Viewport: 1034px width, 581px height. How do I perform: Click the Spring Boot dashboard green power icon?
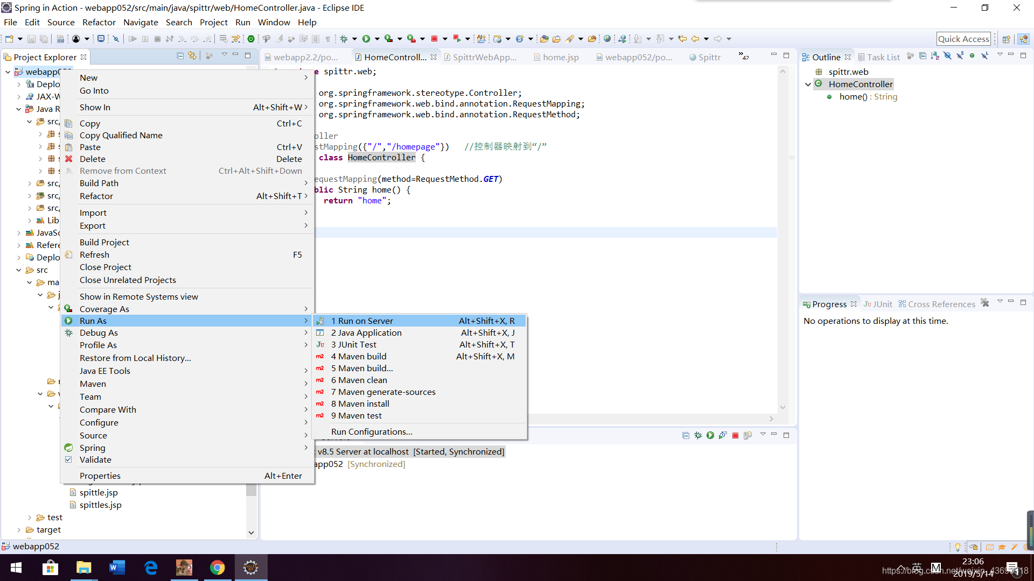[x=251, y=39]
